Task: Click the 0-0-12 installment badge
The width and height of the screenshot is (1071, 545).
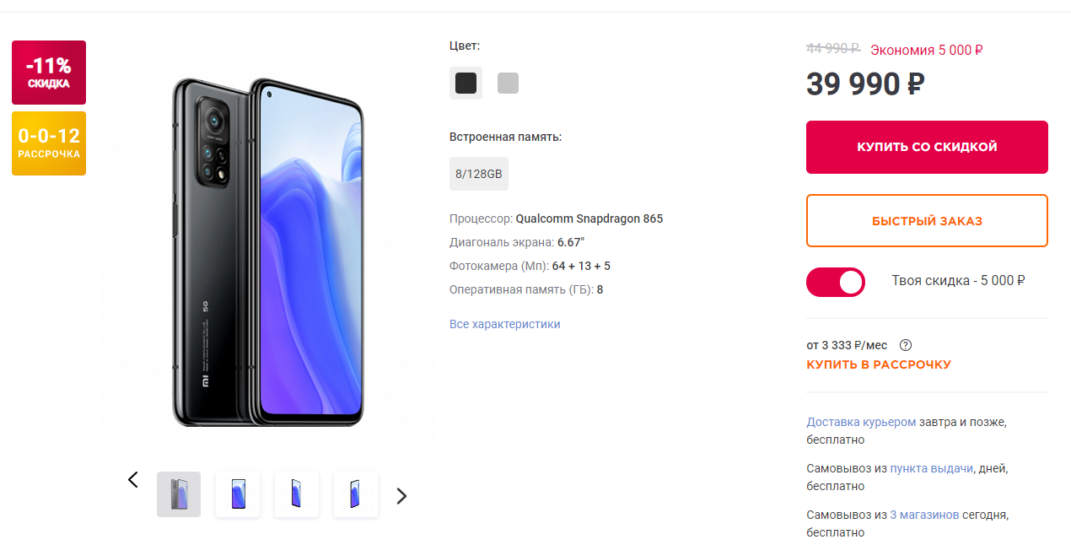Action: [49, 143]
